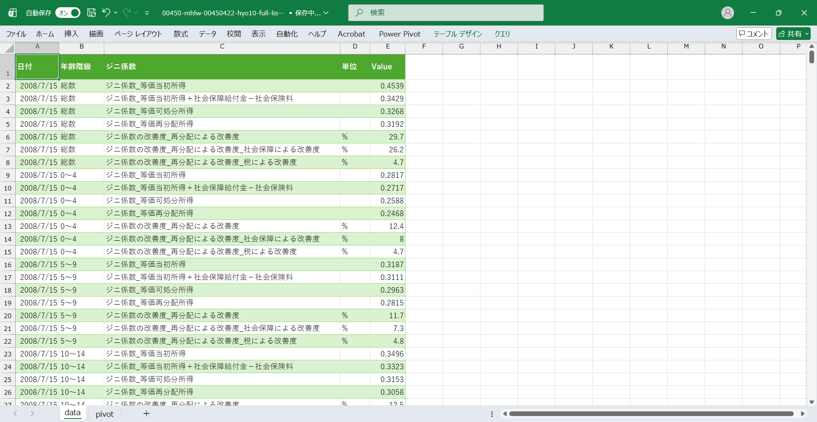Open Customize Quick Access Toolbar dropdown
The width and height of the screenshot is (817, 422).
click(147, 13)
